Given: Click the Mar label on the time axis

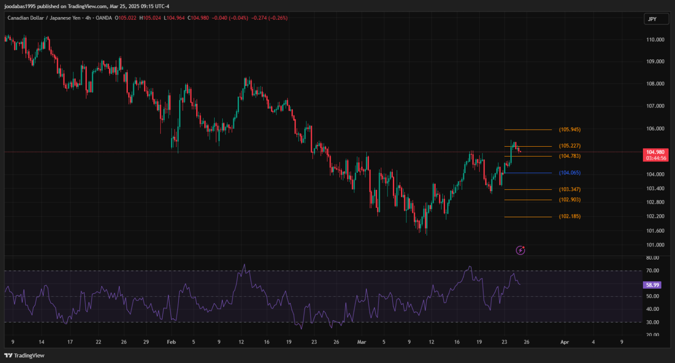Looking at the screenshot, I should coord(361,342).
